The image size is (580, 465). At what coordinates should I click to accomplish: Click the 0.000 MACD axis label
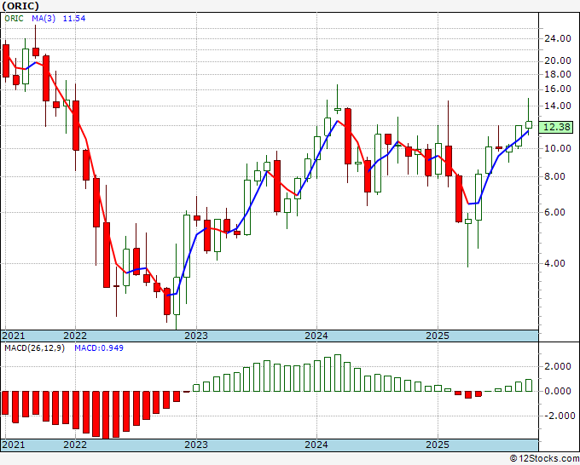tap(558, 391)
